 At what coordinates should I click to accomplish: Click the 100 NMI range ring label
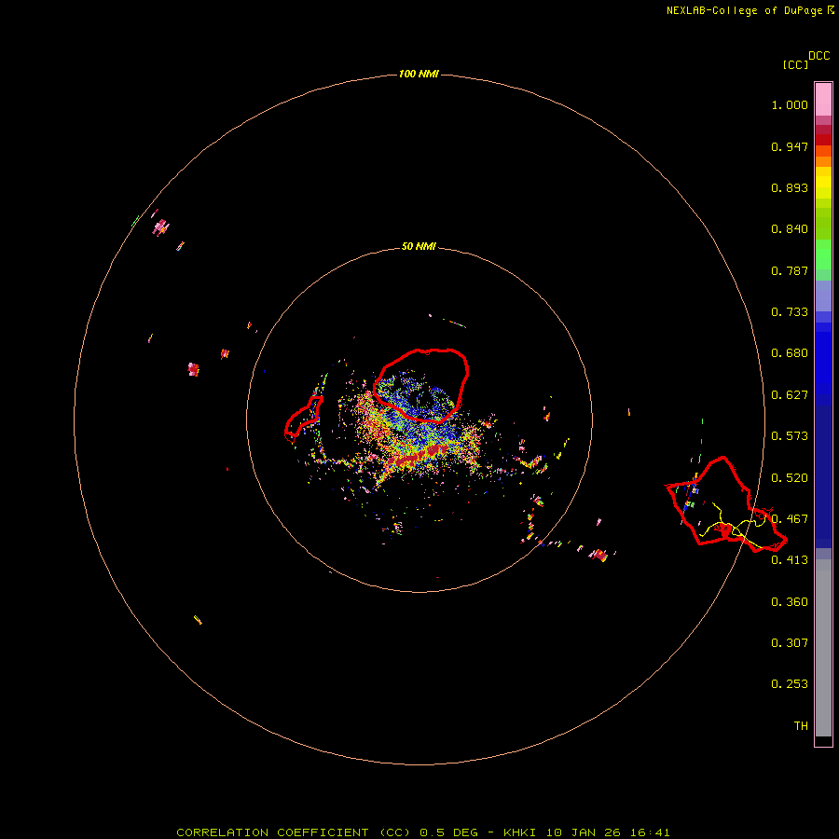419,74
